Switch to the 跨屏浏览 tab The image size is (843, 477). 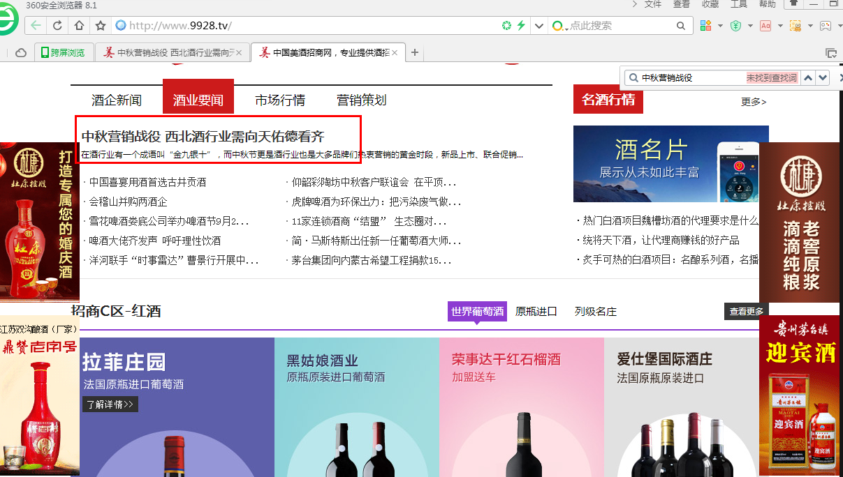[x=64, y=52]
